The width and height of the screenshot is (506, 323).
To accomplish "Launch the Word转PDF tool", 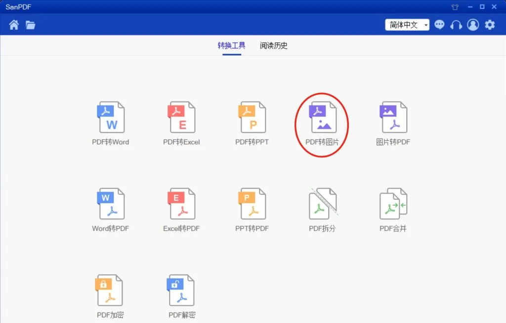I will [111, 210].
